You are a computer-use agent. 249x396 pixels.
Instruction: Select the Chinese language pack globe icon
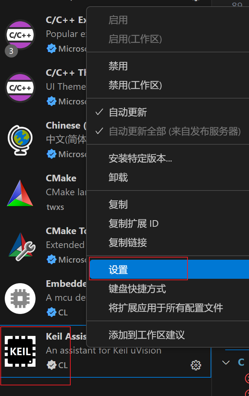click(20, 140)
